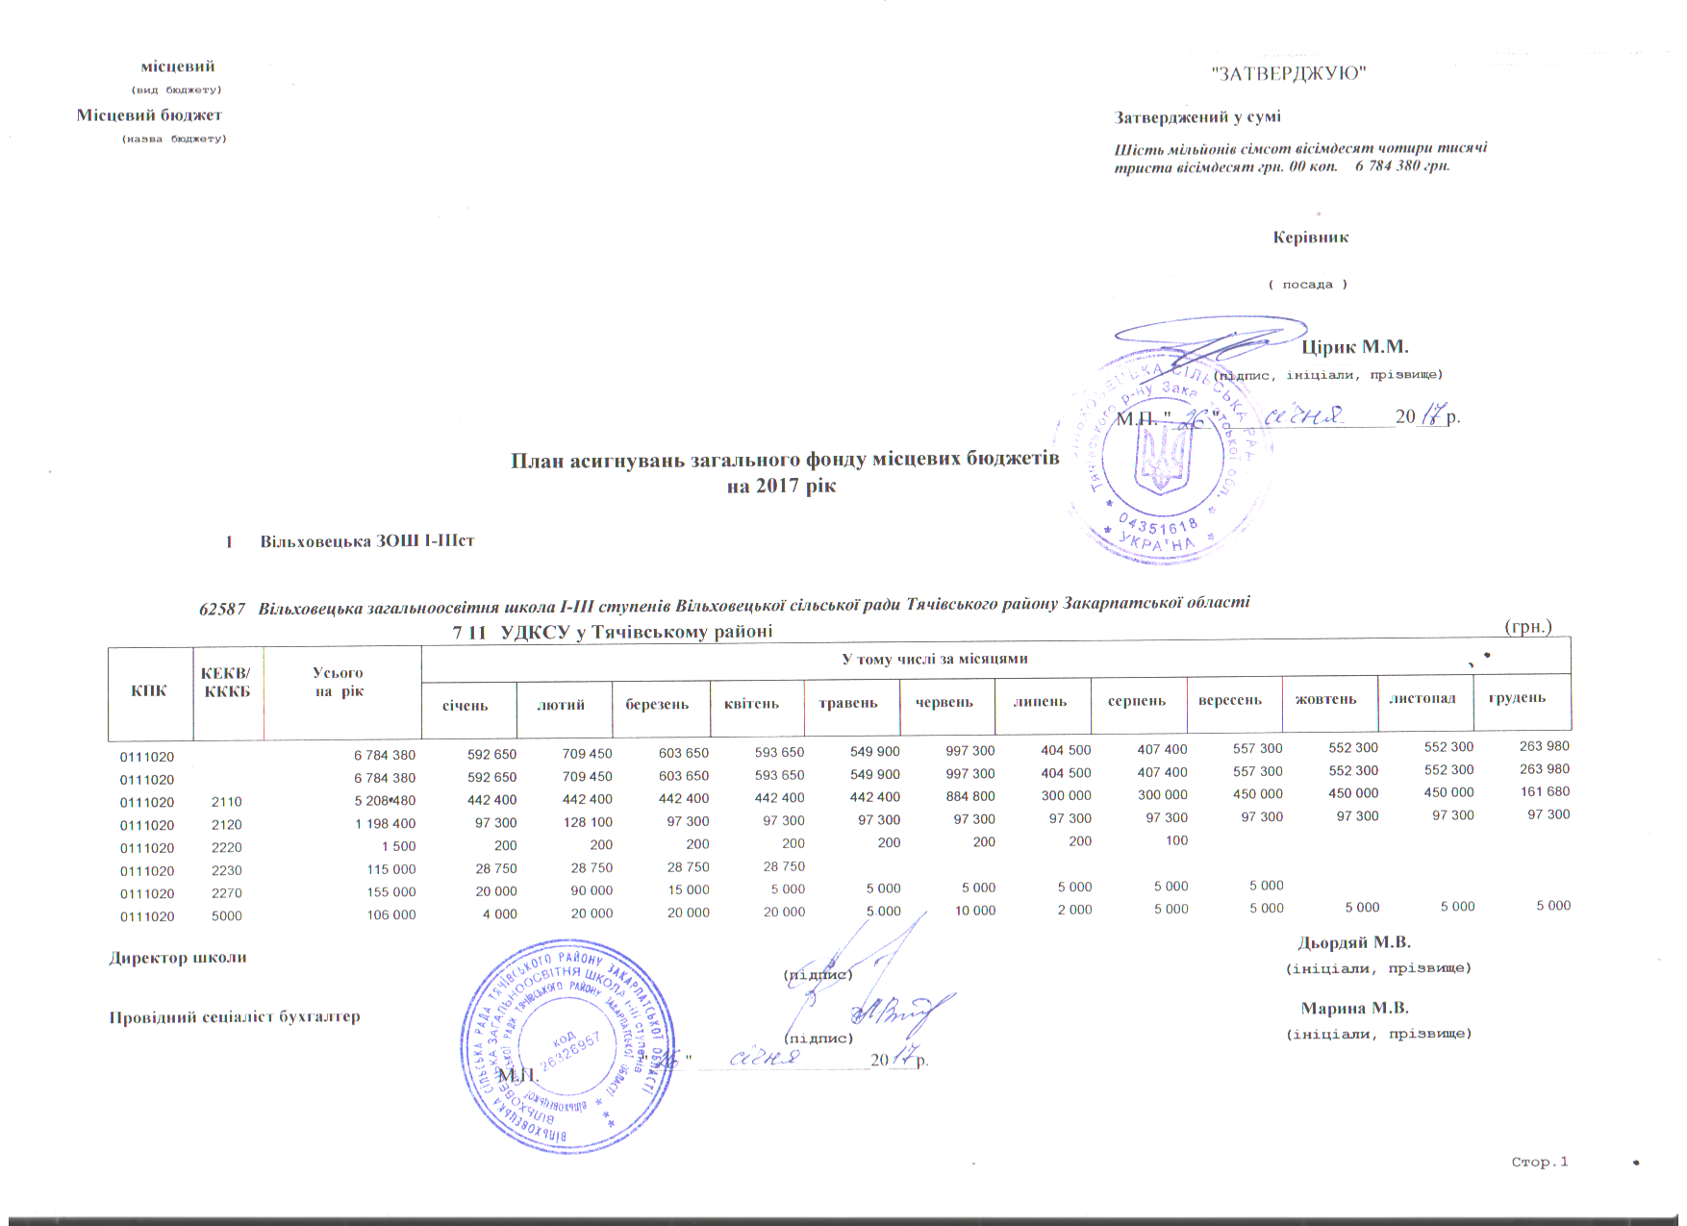Screen dimensions: 1687x1226
Task: Select the "Директор школи" label
Action: [178, 959]
